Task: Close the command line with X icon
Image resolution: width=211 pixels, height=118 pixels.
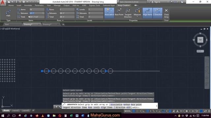Action: (56, 107)
